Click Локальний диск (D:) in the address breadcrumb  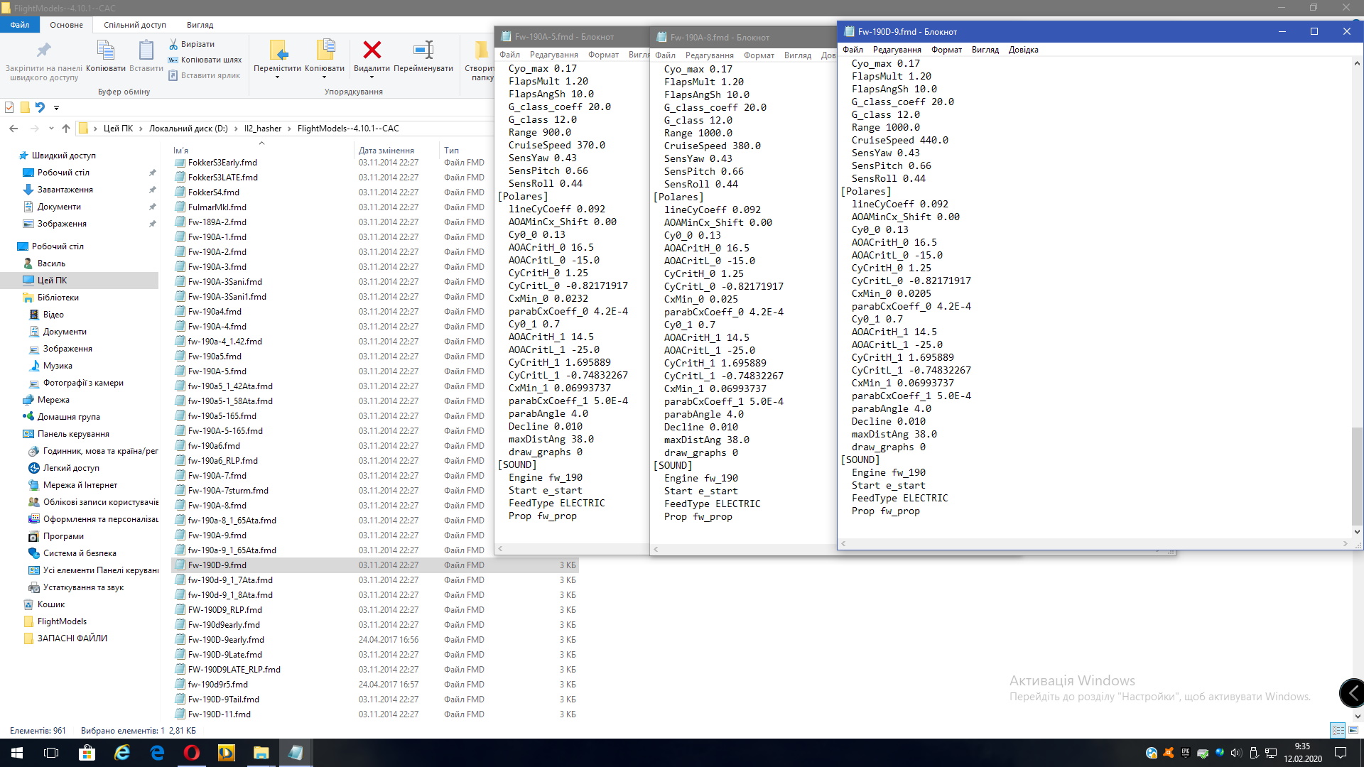point(188,129)
